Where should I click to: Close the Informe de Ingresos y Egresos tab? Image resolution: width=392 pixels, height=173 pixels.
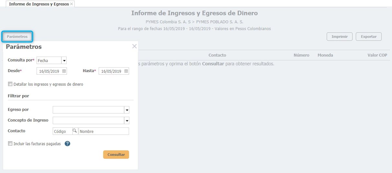(x=71, y=4)
